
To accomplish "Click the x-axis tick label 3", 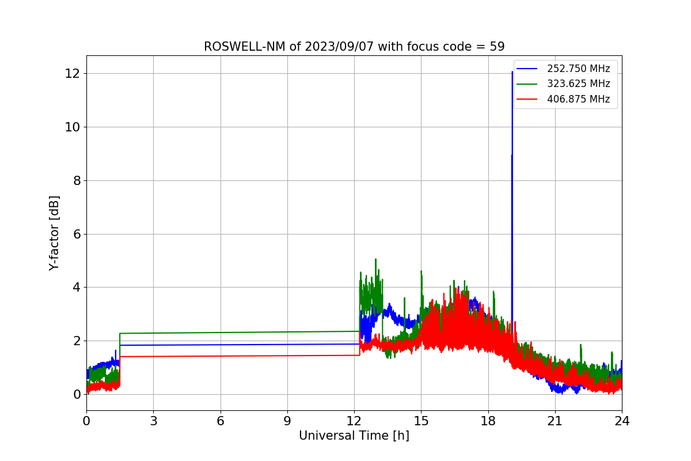I will tap(153, 421).
